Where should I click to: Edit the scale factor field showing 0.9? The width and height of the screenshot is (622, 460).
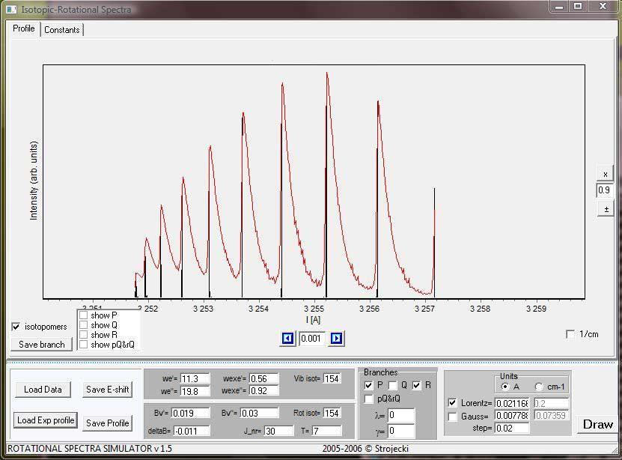(x=606, y=190)
